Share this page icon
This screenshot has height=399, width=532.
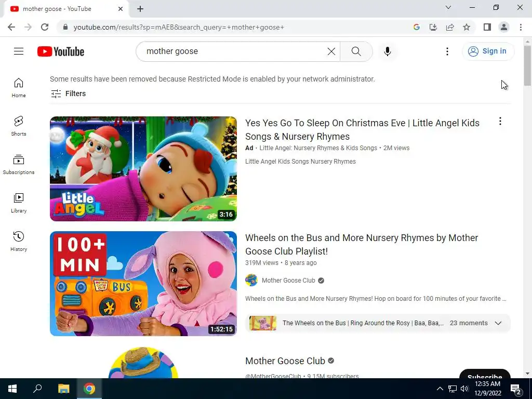click(450, 27)
